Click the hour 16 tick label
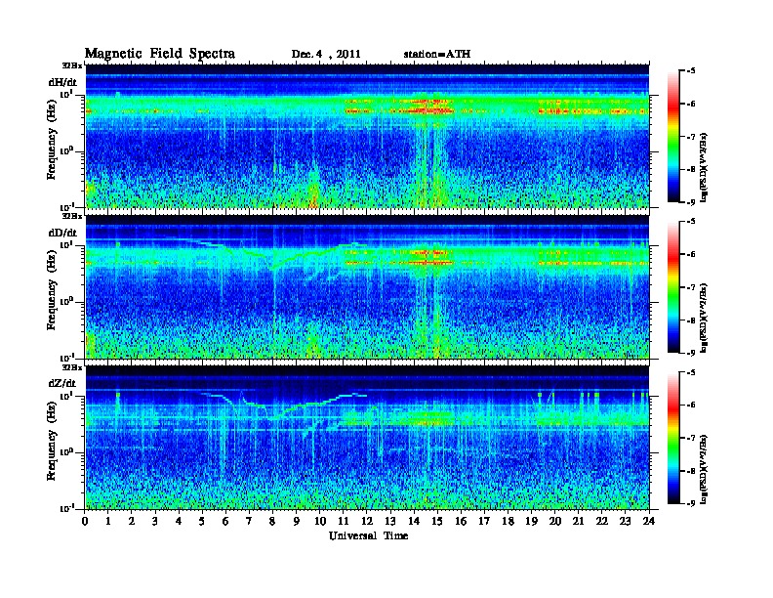The height and width of the screenshot is (598, 773). click(x=461, y=521)
